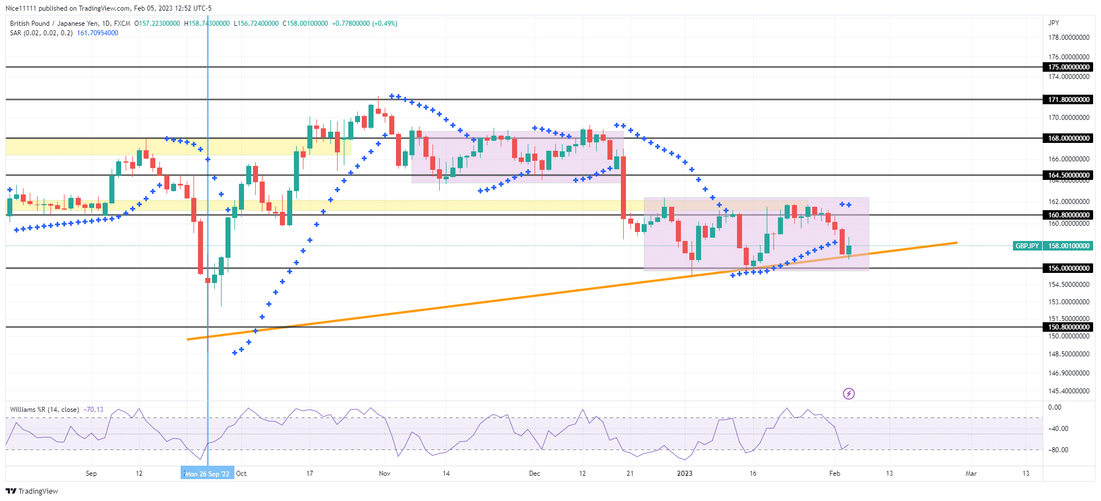Viewport: 1101px width, 501px height.
Task: Click the Williams %R (14, close) legend
Action: click(44, 410)
